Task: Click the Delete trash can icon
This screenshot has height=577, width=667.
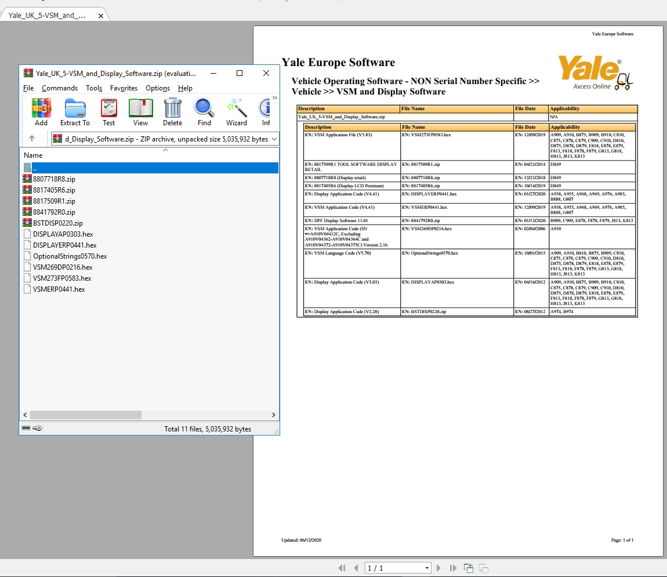Action: pos(173,112)
